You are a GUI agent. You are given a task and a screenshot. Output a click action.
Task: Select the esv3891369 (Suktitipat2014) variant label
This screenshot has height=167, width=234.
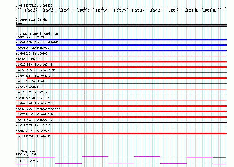(37, 42)
